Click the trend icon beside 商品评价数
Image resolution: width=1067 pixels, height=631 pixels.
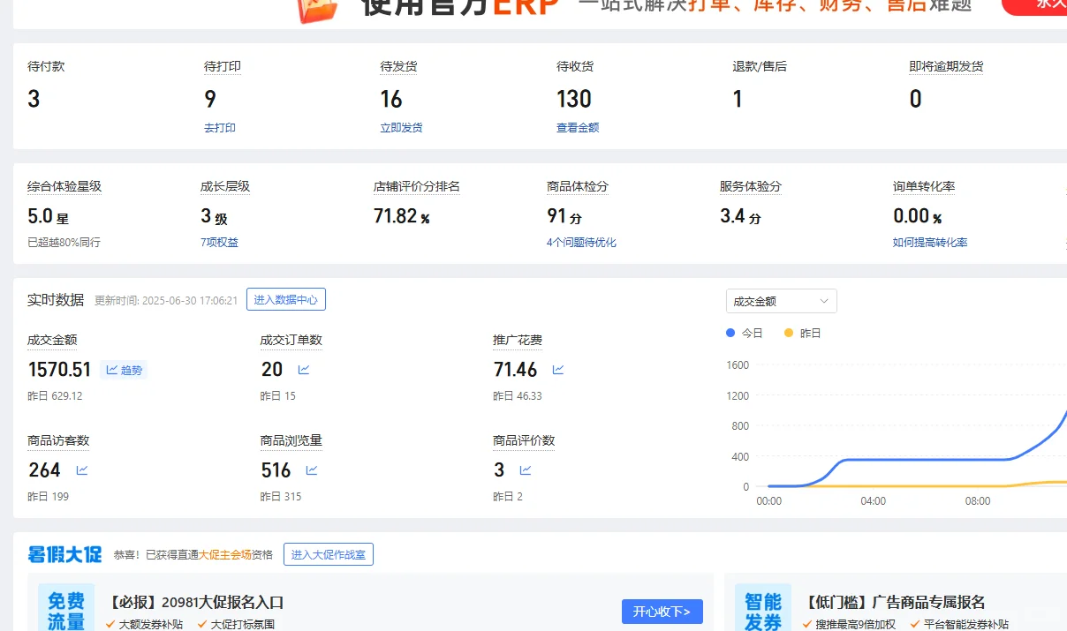(x=526, y=469)
